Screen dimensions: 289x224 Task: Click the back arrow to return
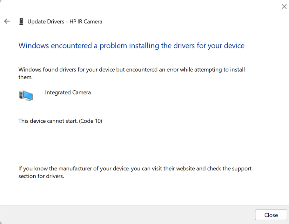[x=7, y=21]
